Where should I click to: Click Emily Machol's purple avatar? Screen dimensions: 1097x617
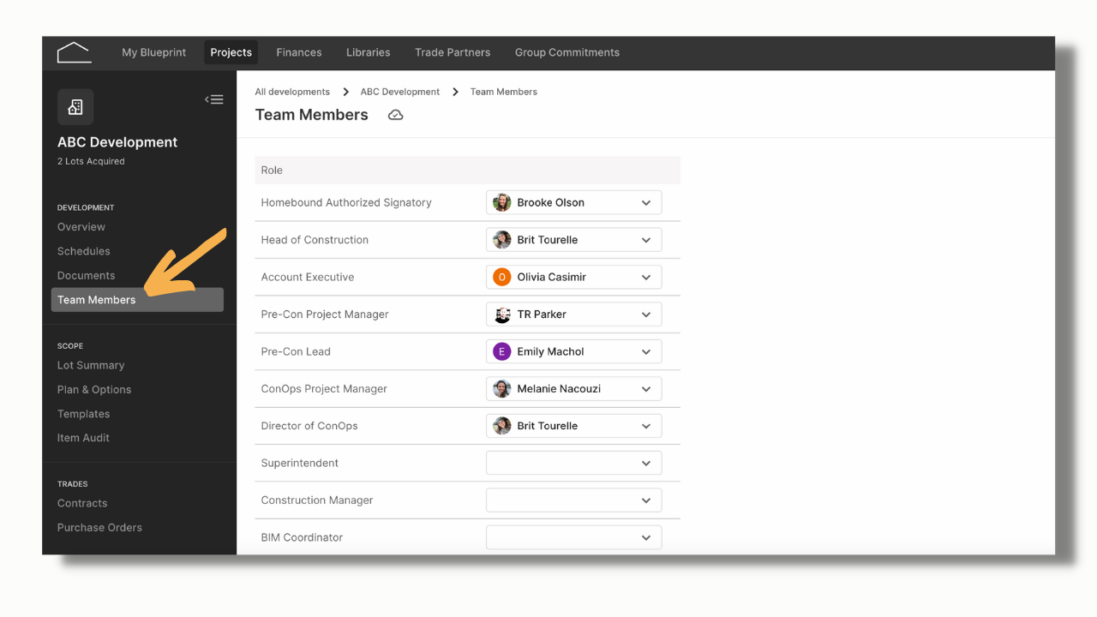[x=502, y=351]
